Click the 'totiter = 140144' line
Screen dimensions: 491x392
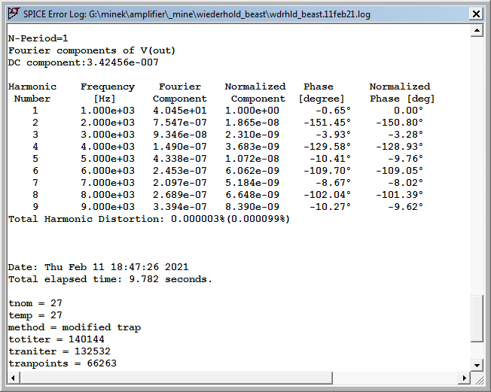[x=56, y=339]
